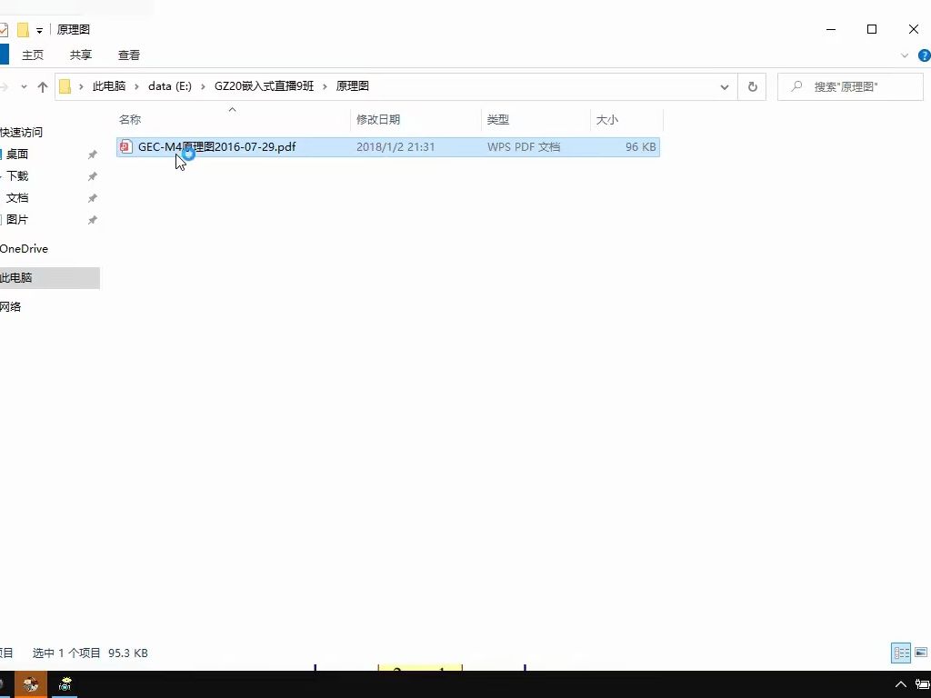Screen dimensions: 931x698
Task: Open 此电脑 from the sidebar
Action: click(19, 277)
